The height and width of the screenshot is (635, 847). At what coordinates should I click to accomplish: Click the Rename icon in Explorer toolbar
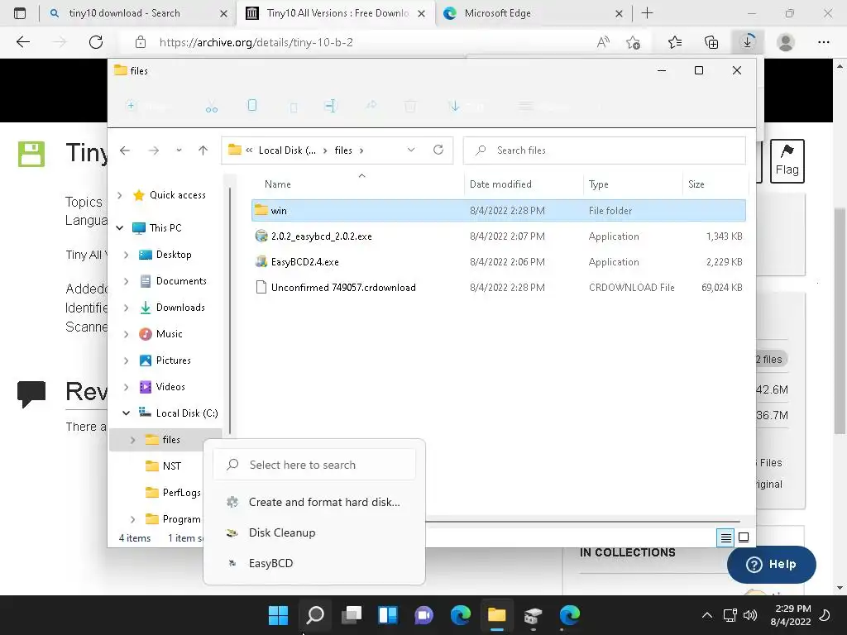click(x=331, y=106)
